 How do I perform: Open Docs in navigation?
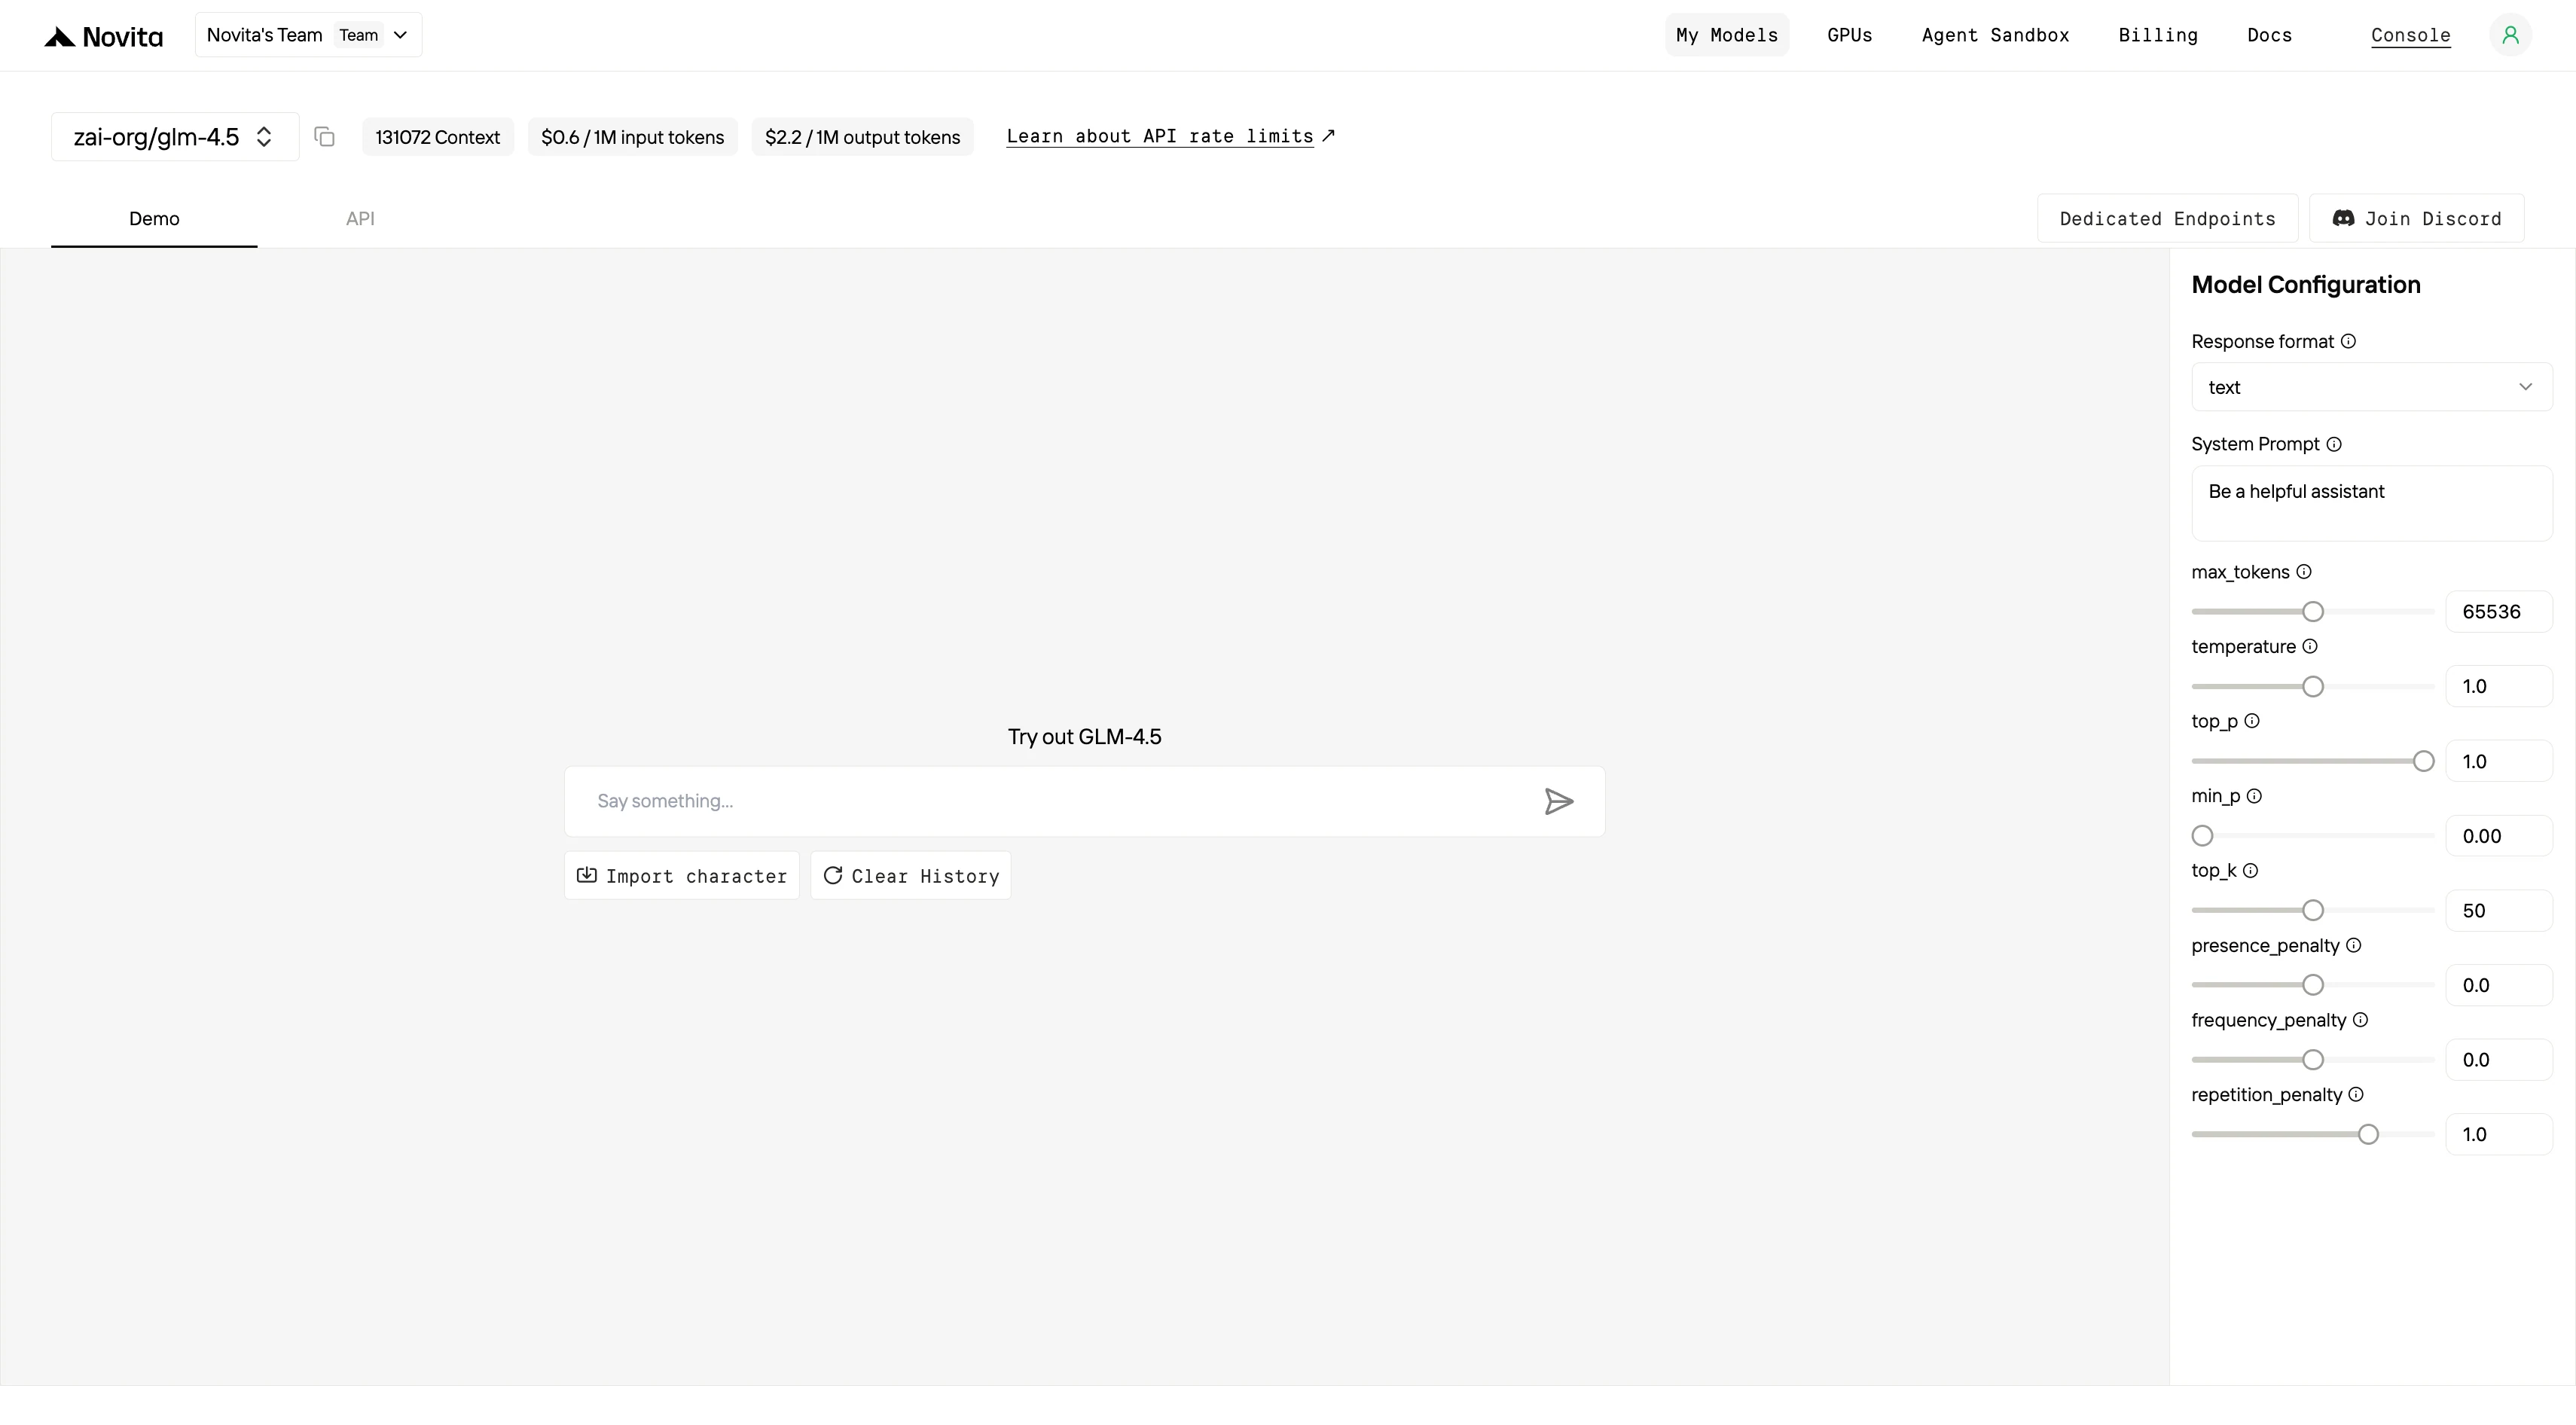(x=2270, y=35)
